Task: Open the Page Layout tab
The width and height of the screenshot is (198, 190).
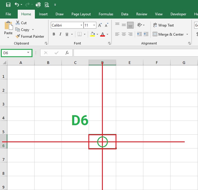Action: (81, 14)
